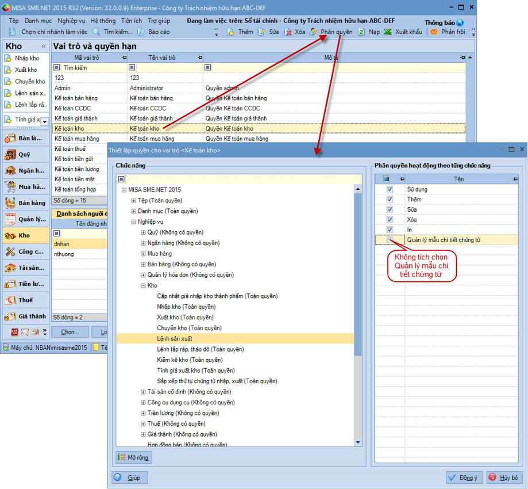This screenshot has width=528, height=489.
Task: Expand the Tệp (Toàn quyền) node
Action: [133, 201]
